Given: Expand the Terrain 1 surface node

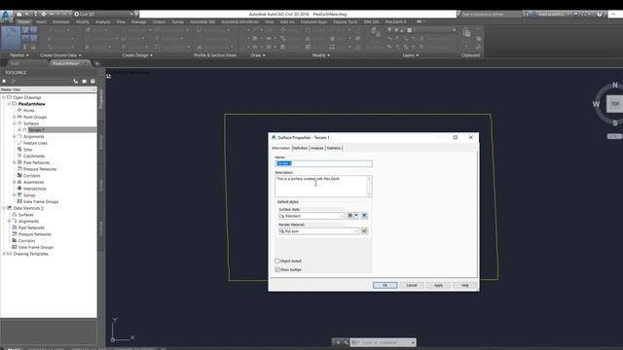Looking at the screenshot, I should coord(19,129).
